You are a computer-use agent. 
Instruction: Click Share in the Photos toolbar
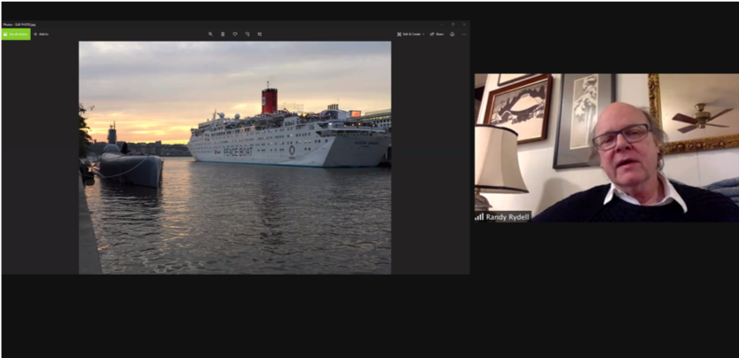[x=437, y=34]
